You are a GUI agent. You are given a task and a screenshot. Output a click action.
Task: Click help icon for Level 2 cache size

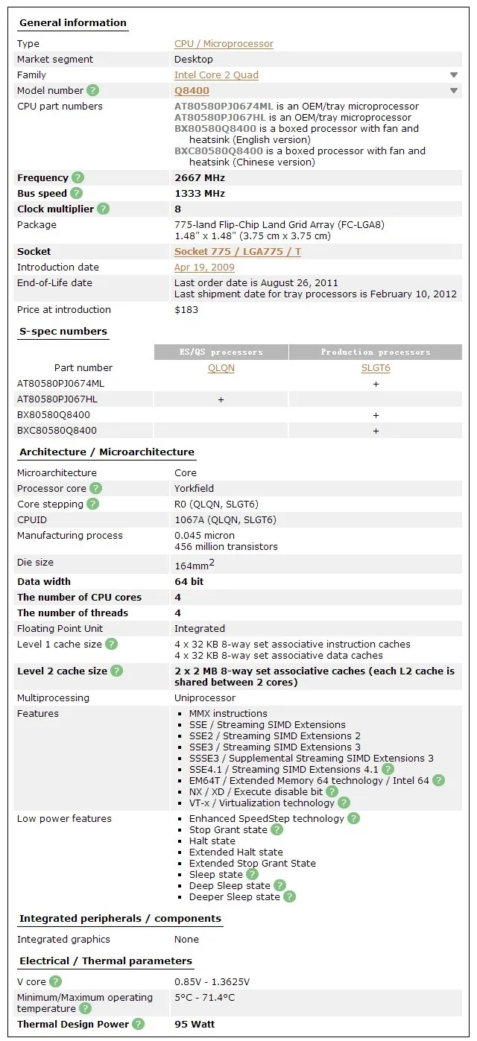(x=116, y=671)
